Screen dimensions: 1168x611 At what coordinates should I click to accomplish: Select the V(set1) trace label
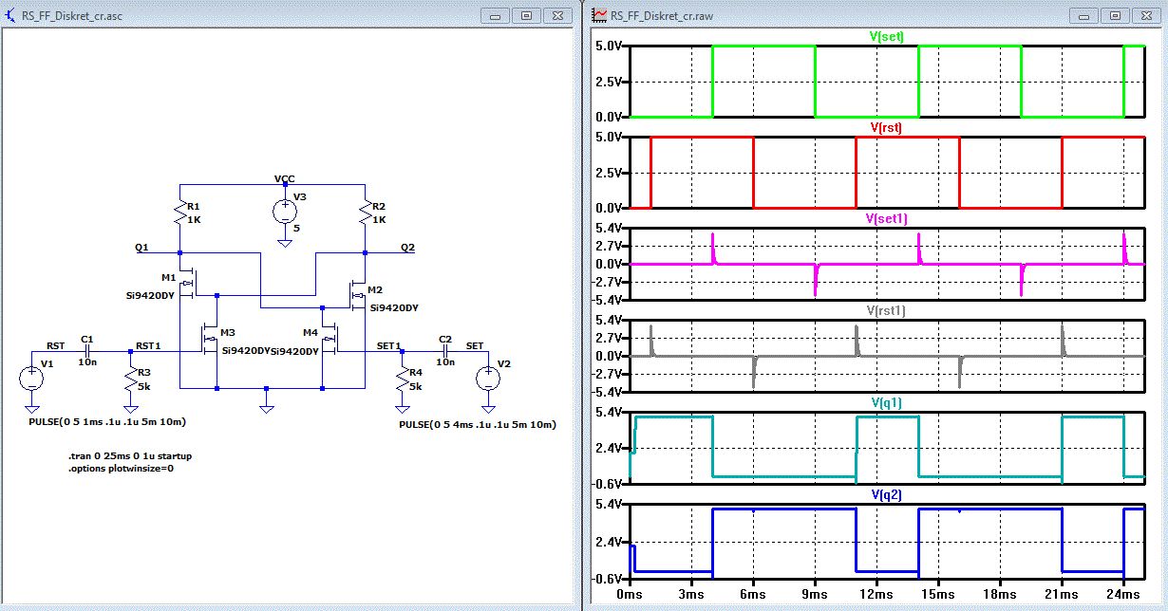pos(886,218)
